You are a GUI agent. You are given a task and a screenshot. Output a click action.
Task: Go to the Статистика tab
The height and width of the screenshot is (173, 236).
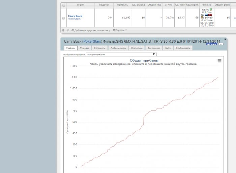point(137,48)
